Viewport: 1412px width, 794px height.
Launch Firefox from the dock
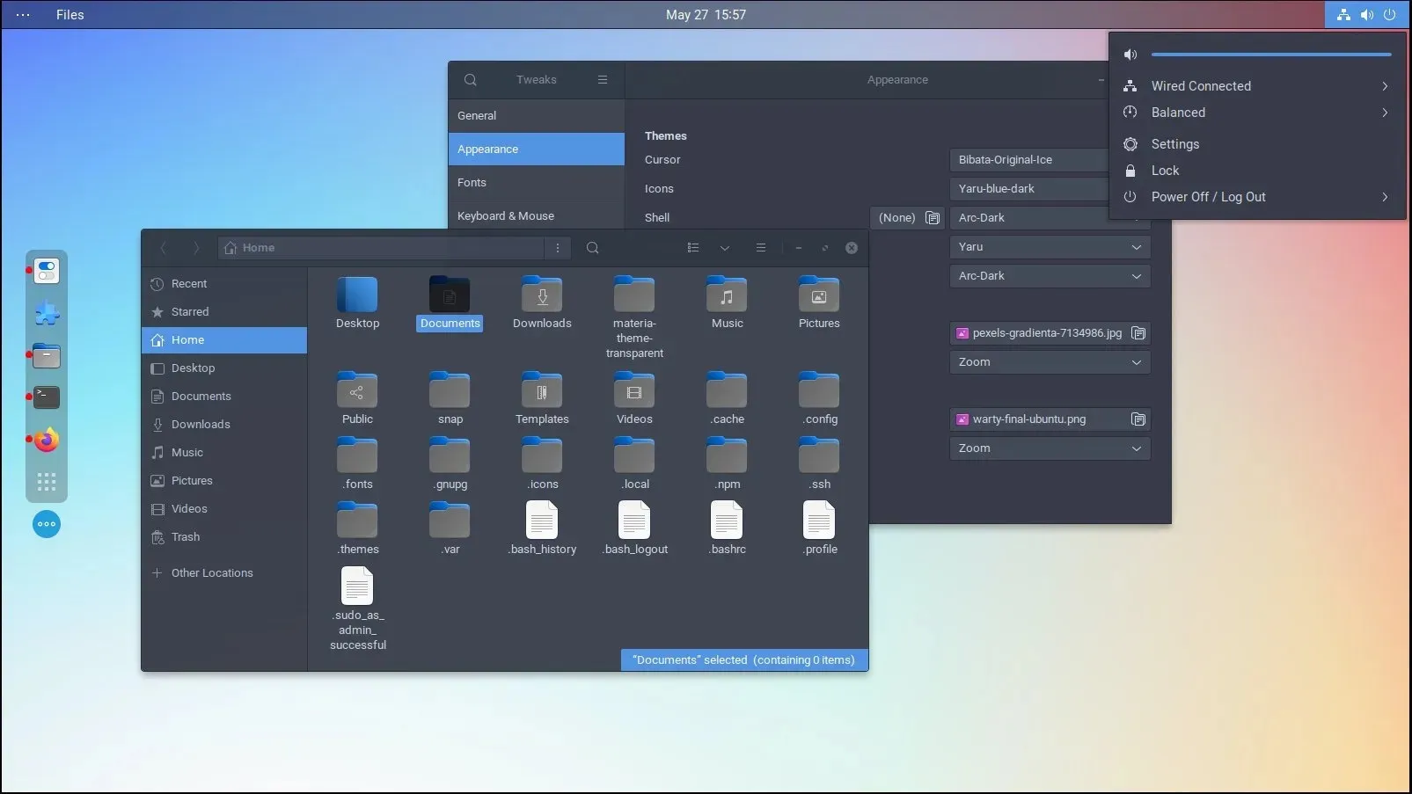(x=46, y=440)
